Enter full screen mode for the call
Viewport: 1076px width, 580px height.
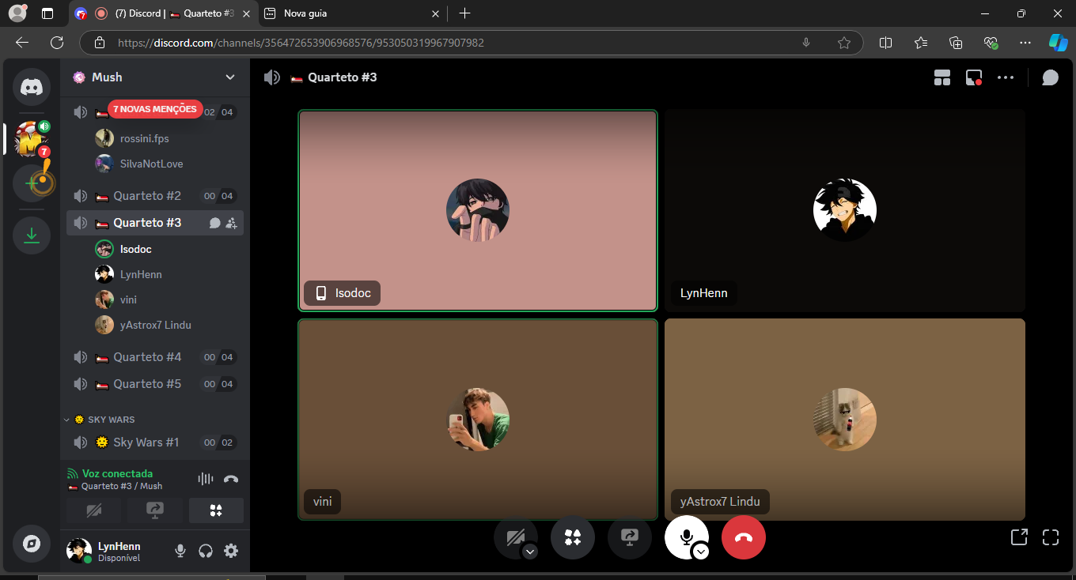(x=1051, y=537)
